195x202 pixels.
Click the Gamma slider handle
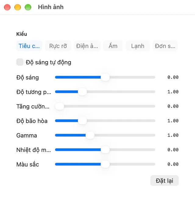(90, 135)
